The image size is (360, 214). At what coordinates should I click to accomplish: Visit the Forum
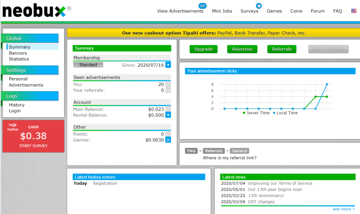pyautogui.click(x=318, y=11)
